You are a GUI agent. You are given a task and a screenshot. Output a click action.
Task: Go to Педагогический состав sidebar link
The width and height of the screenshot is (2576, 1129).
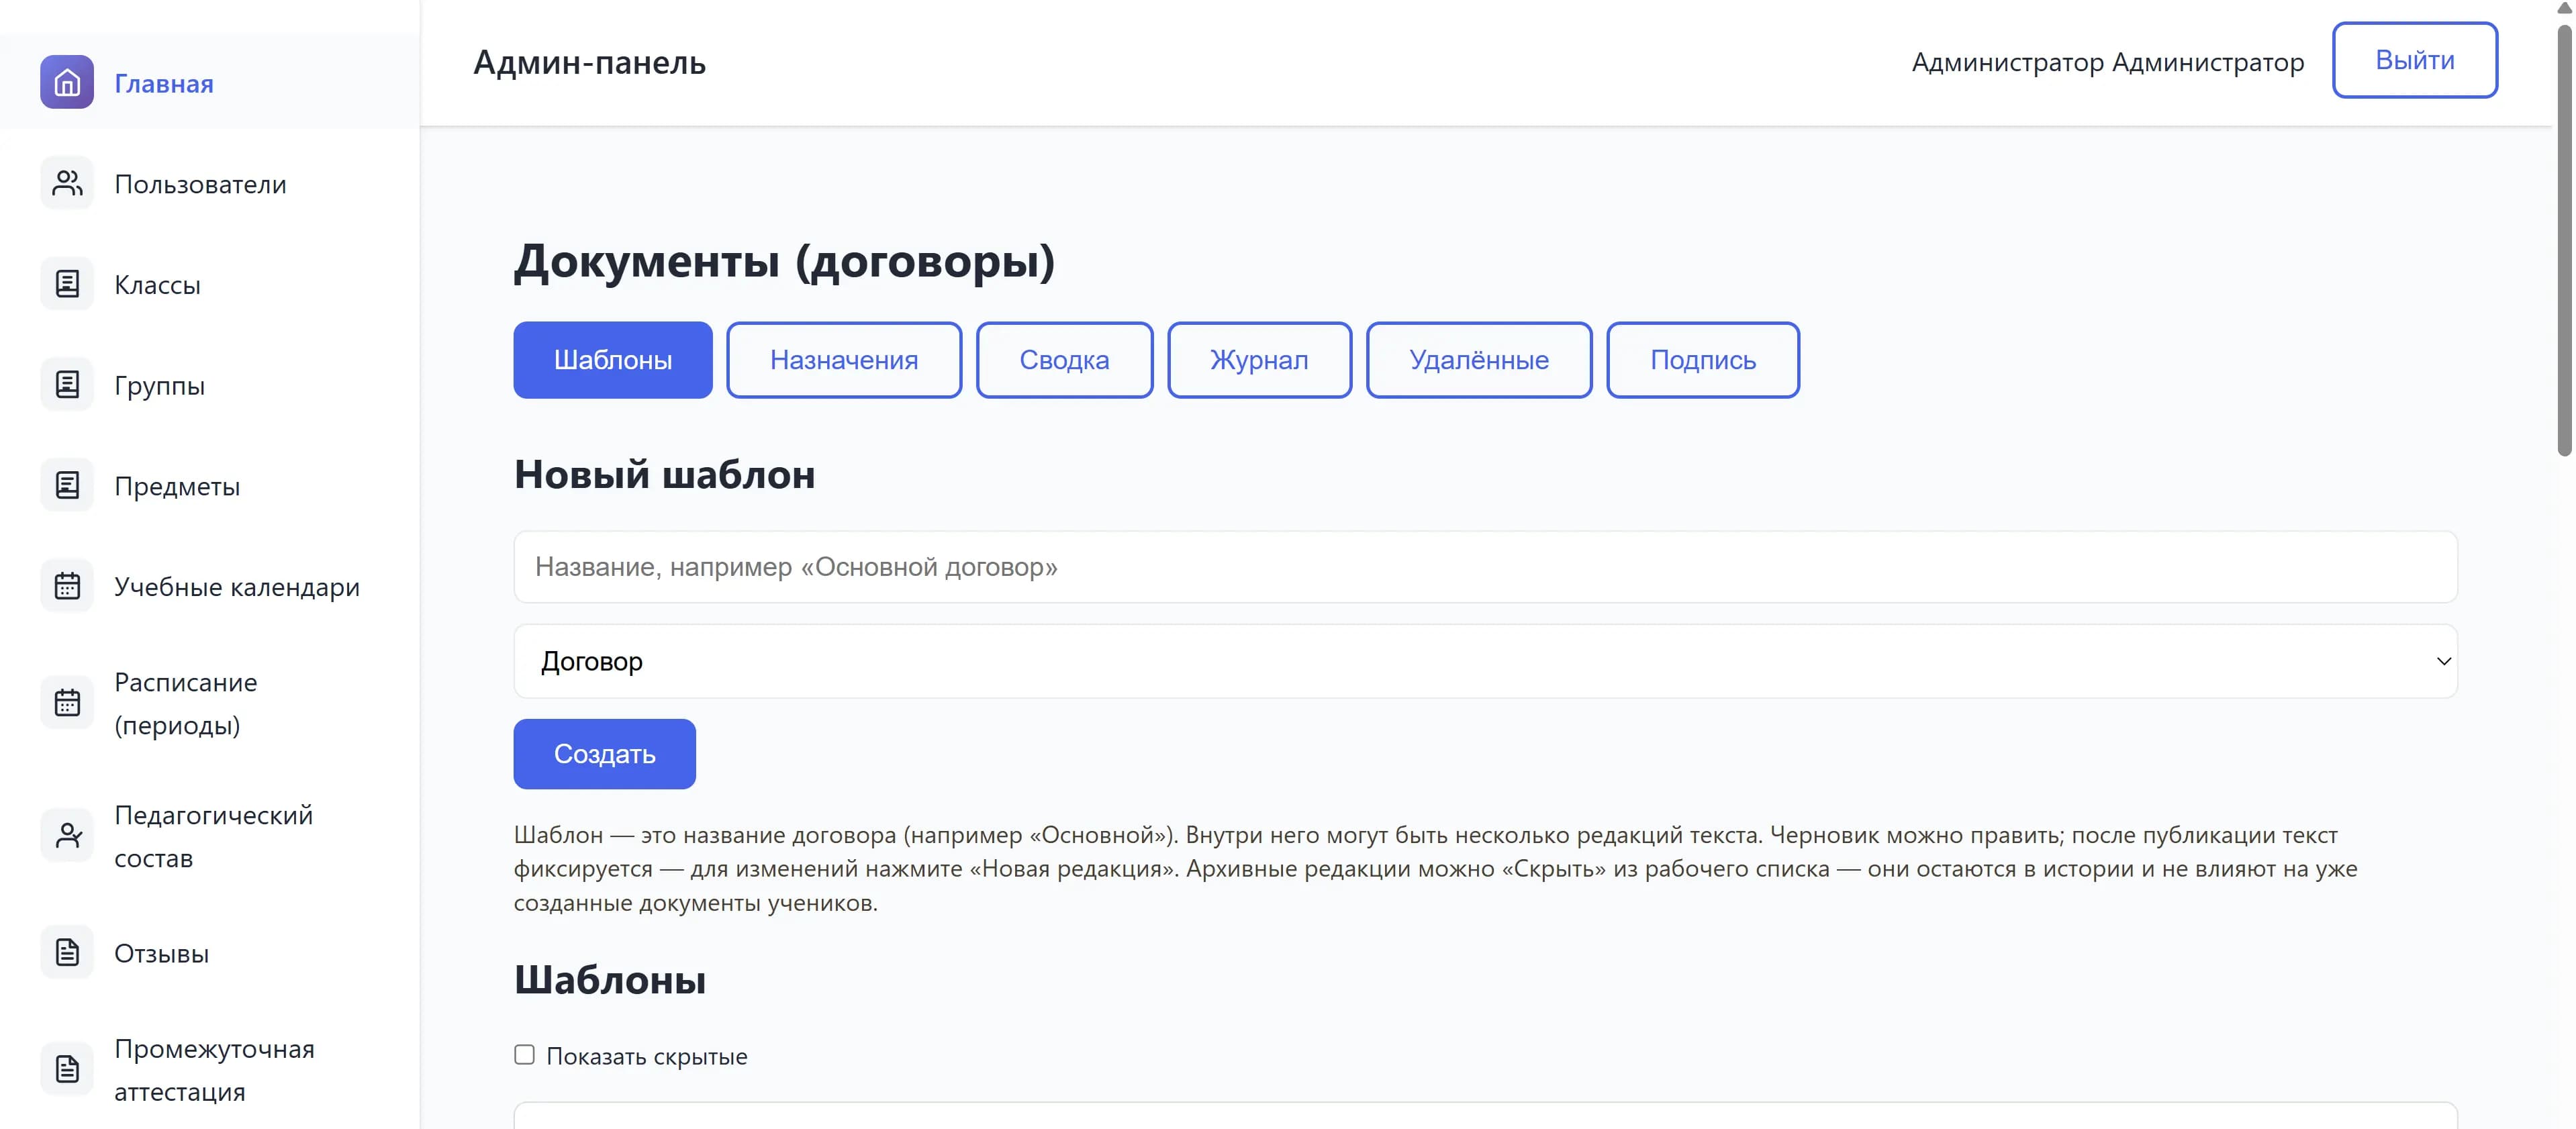[x=210, y=836]
